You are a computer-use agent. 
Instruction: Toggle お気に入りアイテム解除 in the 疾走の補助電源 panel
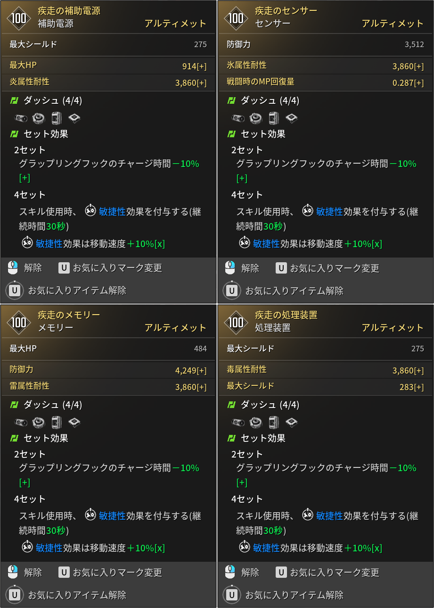(66, 291)
